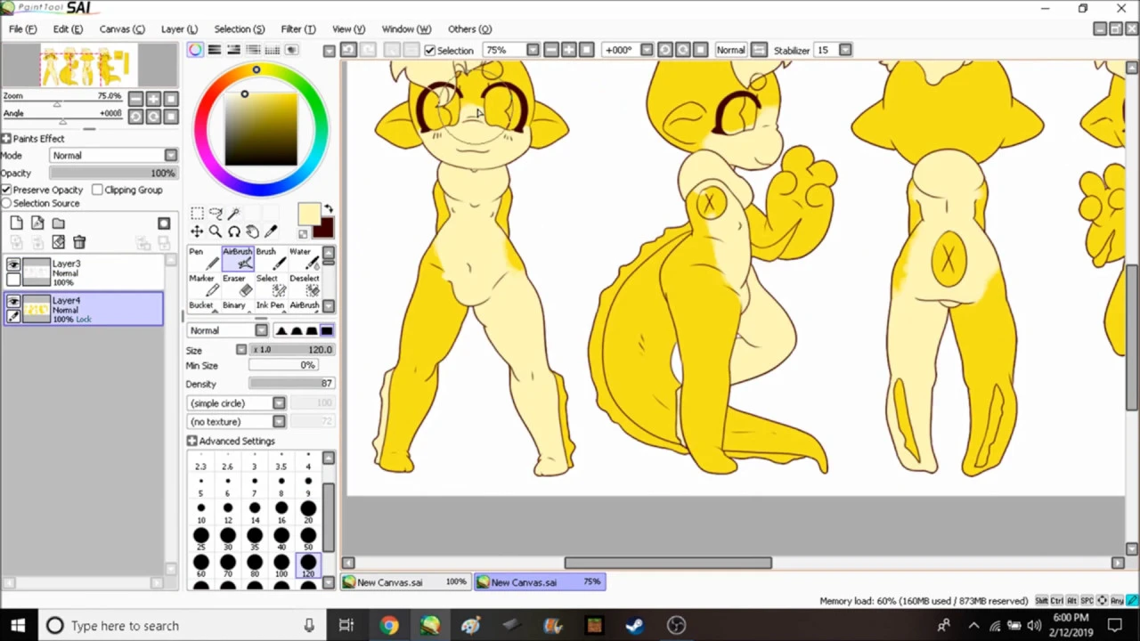Screen dimensions: 1140x641
Task: Swap foreground and background colors
Action: 329,209
